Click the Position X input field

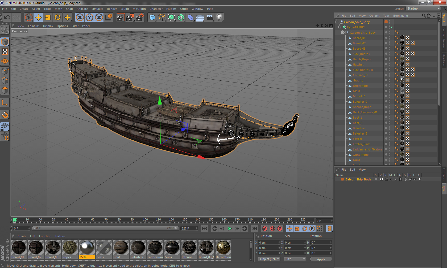pos(269,243)
